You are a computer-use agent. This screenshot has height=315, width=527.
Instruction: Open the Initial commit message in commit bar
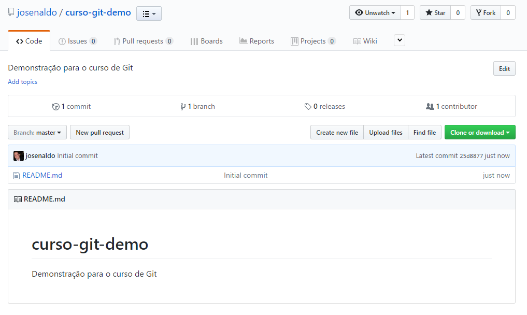pyautogui.click(x=77, y=155)
